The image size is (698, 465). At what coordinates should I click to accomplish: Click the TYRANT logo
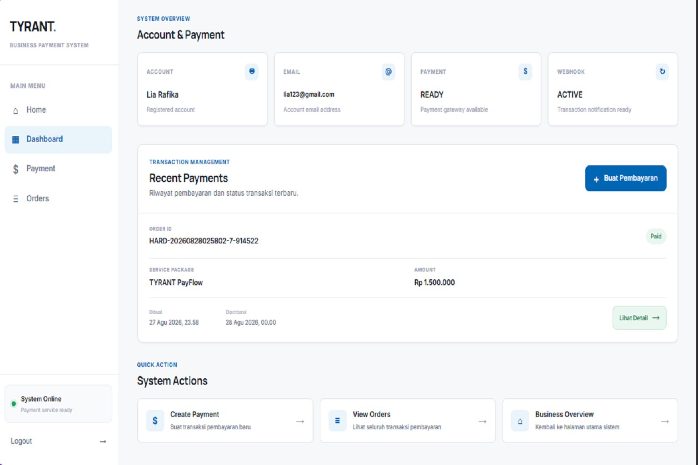click(x=33, y=27)
